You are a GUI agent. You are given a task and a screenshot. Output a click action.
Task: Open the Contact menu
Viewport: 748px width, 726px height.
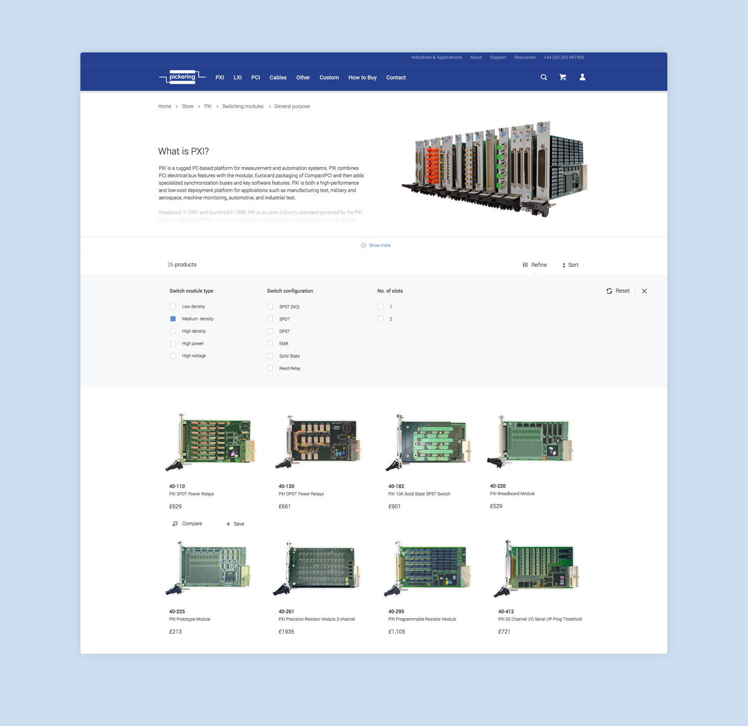coord(396,78)
